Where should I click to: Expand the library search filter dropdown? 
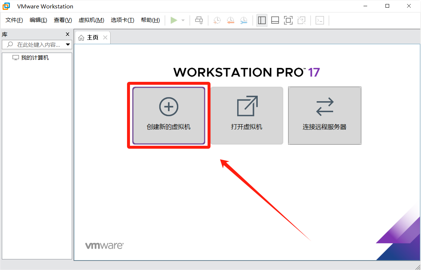click(x=68, y=45)
